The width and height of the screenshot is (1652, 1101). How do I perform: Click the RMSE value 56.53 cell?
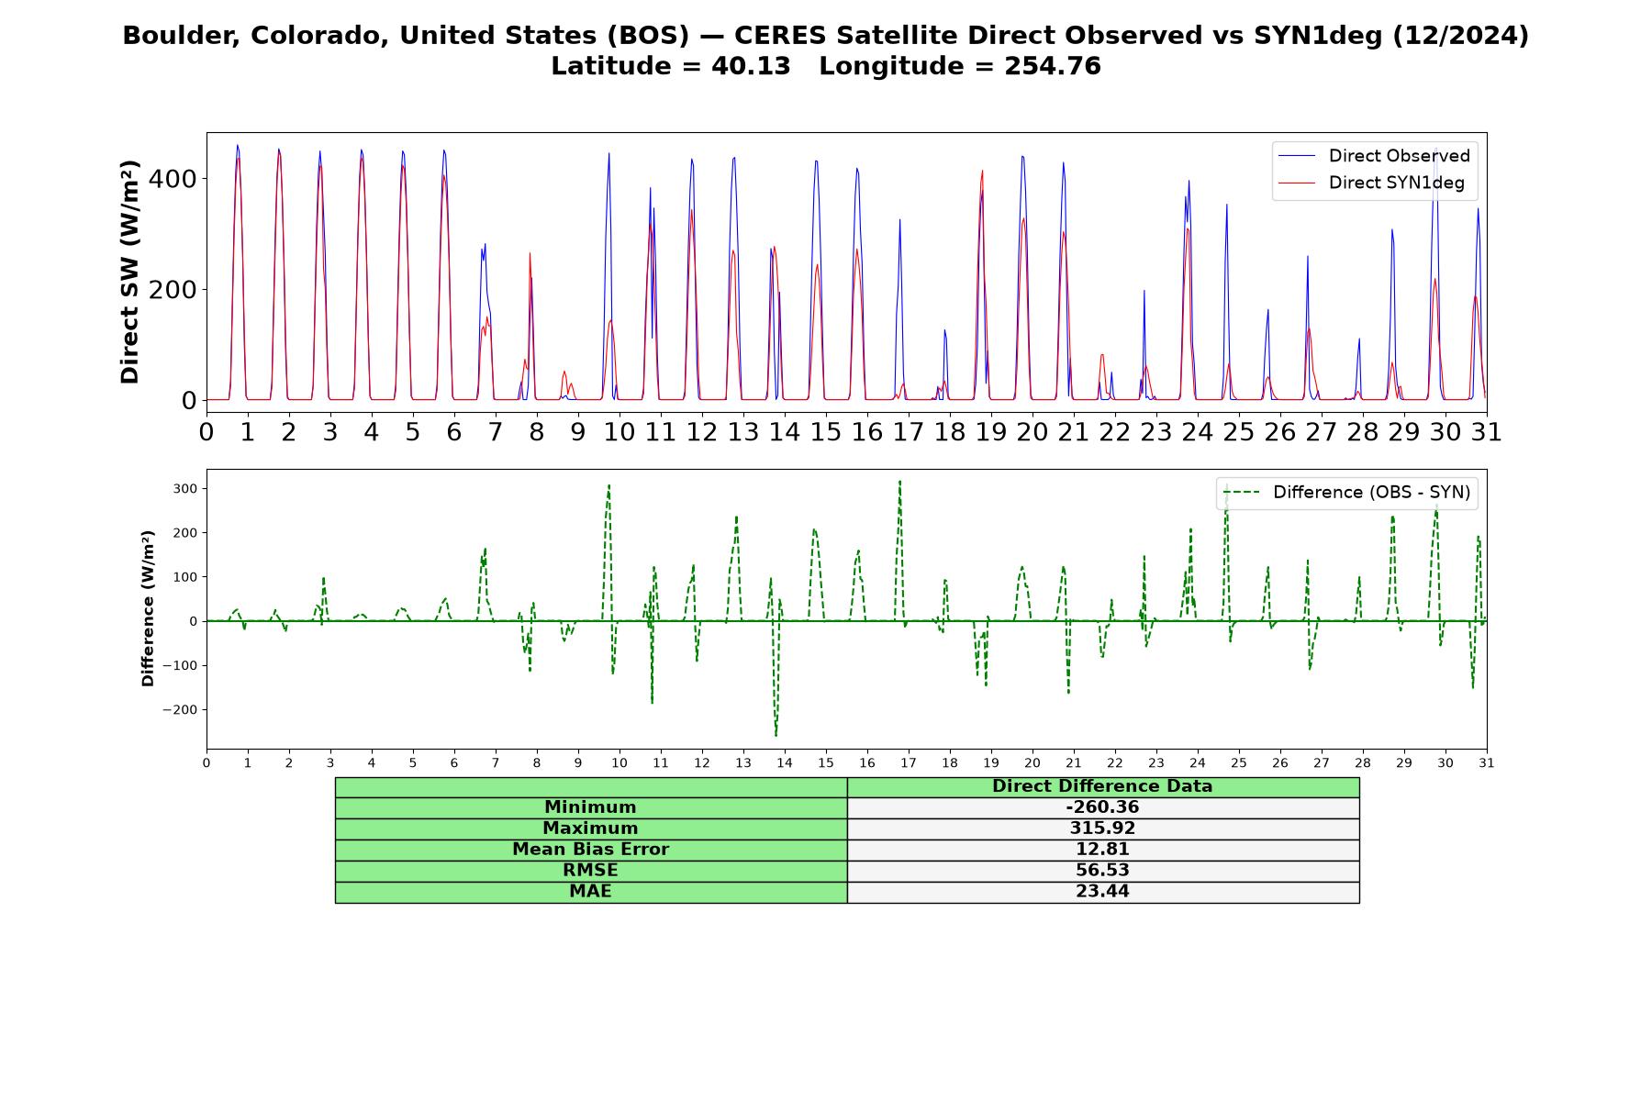click(1102, 871)
